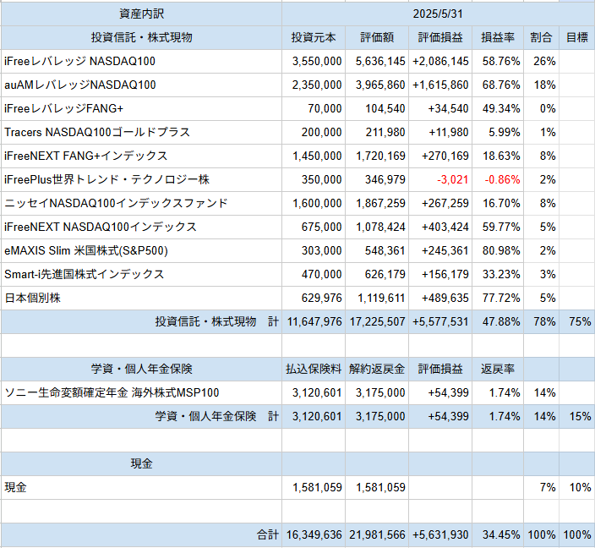595x548 pixels.
Task: Click the 返戻率 column header
Action: pos(498,369)
